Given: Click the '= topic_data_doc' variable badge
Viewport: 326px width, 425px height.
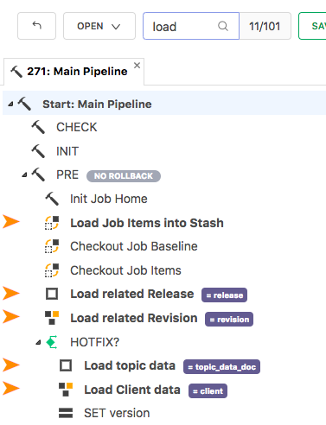Looking at the screenshot, I should pos(221,367).
